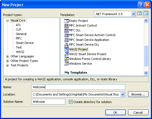Select "MFC Smart Device Application" text
The width and height of the screenshot is (152, 119).
click(89, 40)
